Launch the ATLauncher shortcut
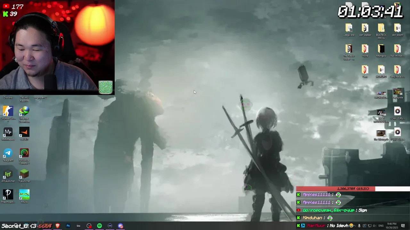Image resolution: width=410 pixels, height=230 pixels. pyautogui.click(x=8, y=176)
